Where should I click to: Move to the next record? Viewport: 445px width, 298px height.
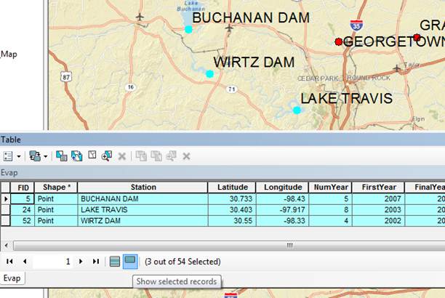[x=81, y=261]
